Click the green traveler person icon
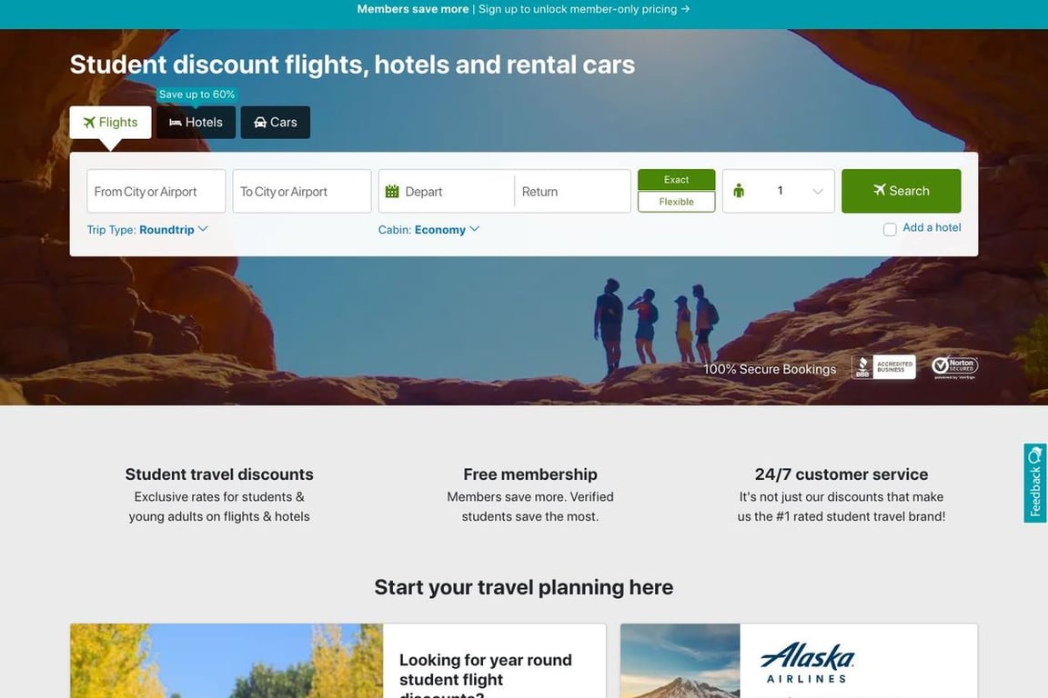This screenshot has width=1048, height=698. 739,191
